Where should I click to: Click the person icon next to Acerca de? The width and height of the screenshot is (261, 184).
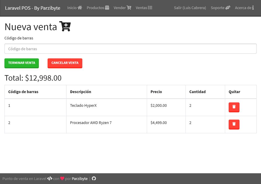click(x=253, y=8)
